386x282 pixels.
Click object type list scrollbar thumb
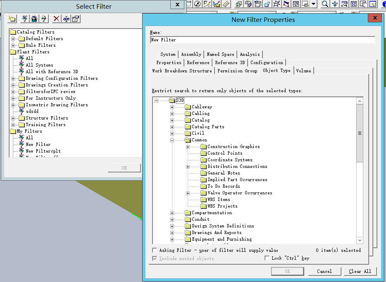[x=360, y=133]
